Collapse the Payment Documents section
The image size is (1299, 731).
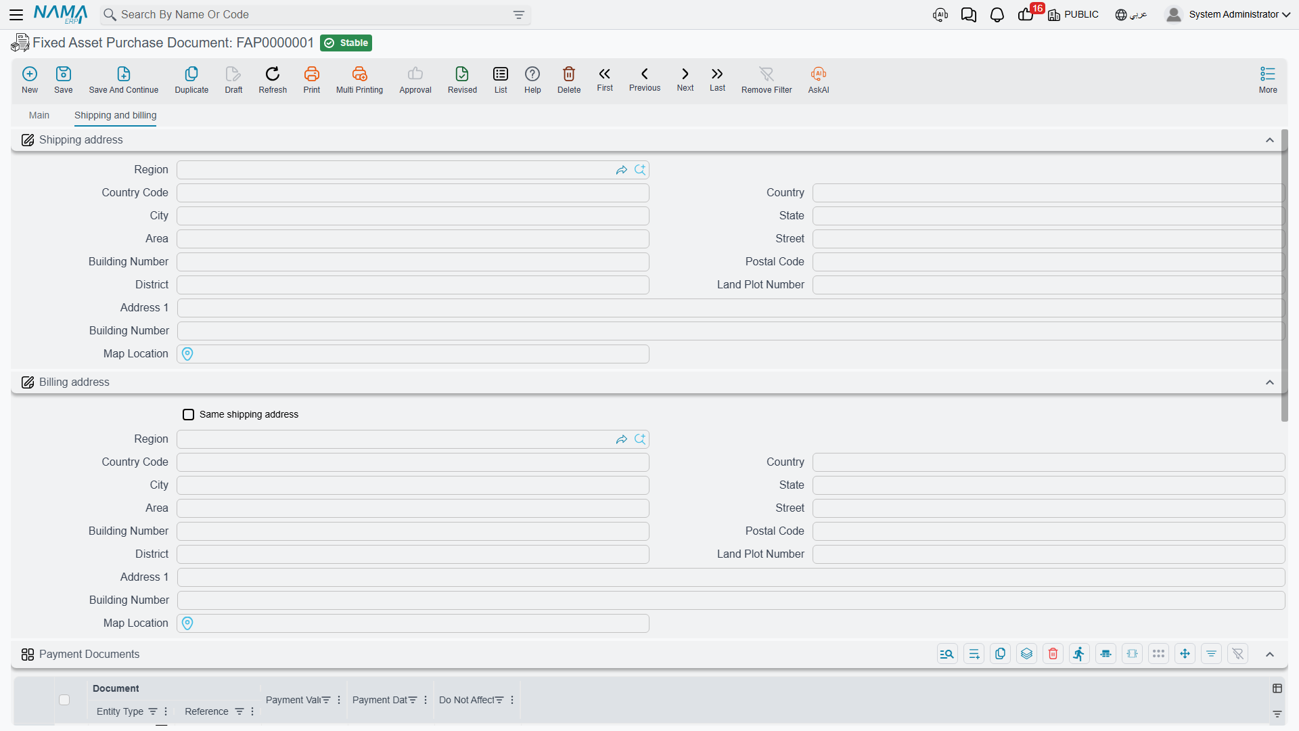click(1270, 655)
